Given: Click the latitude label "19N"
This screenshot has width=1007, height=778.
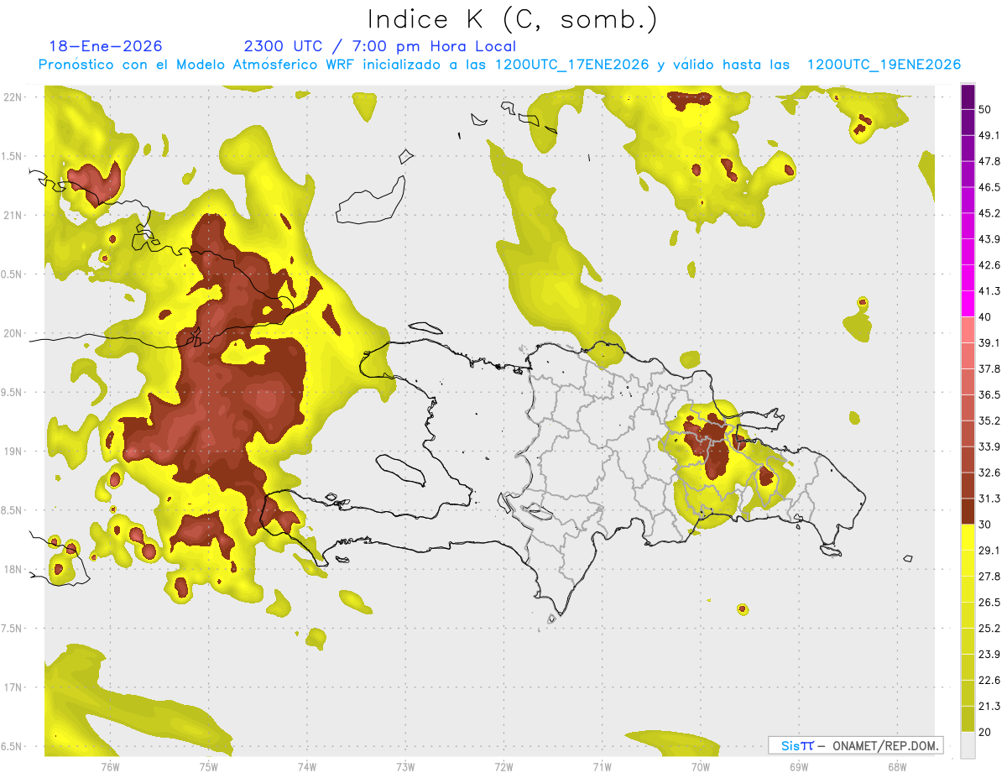Looking at the screenshot, I should click(13, 452).
